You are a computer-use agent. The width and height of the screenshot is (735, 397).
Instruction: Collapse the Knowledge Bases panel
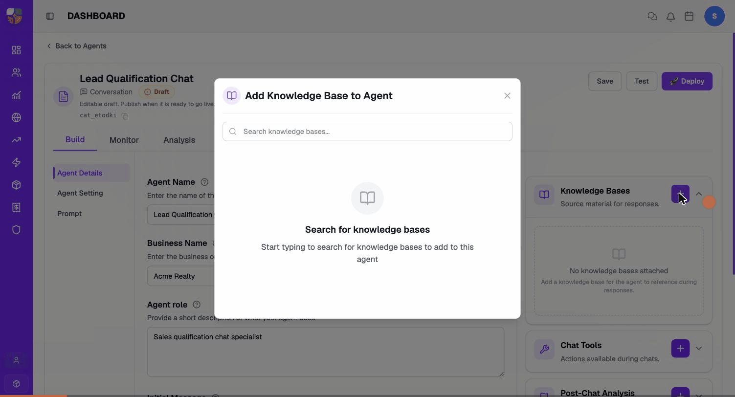pos(699,194)
